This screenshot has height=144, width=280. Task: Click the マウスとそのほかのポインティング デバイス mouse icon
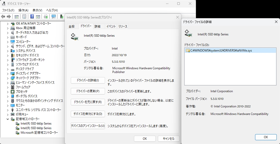[13, 101]
